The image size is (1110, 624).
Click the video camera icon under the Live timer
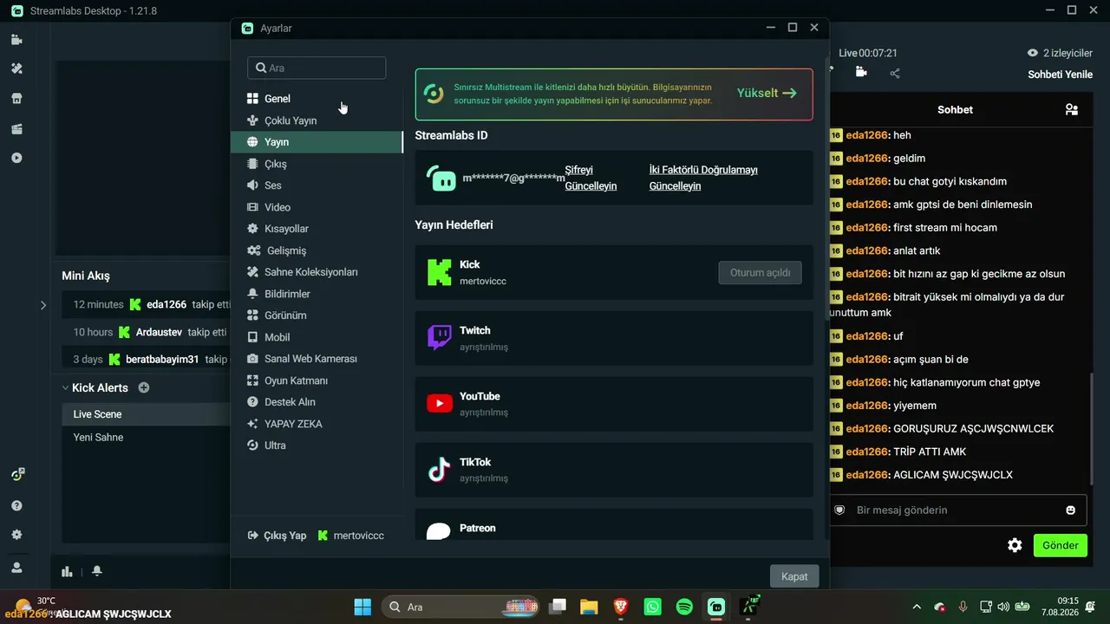tap(861, 72)
